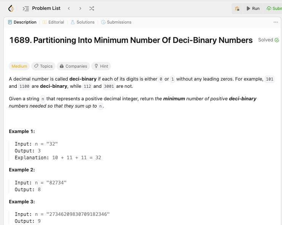Click the input "27346209830709182346"
Image resolution: width=282 pixels, height=225 pixels.
78,214
